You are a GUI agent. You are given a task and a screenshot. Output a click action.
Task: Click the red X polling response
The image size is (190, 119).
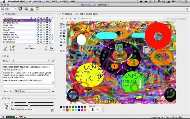coord(46,49)
